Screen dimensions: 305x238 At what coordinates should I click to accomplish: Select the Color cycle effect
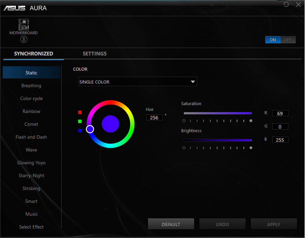[x=31, y=98]
